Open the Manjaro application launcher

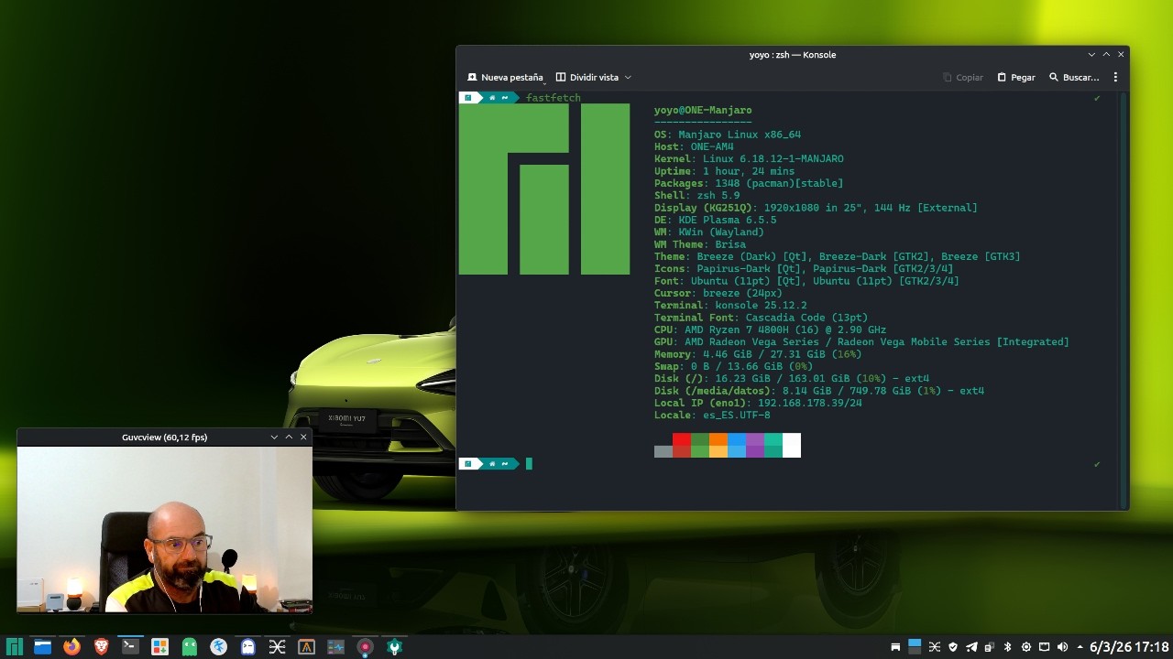click(14, 647)
